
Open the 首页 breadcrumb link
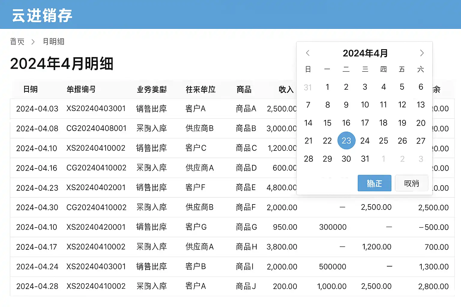click(17, 42)
